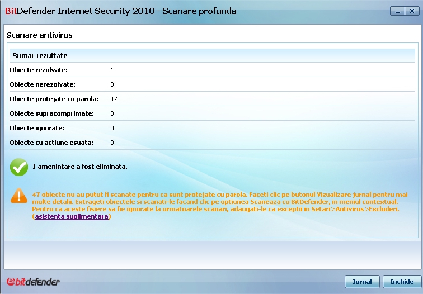Follow the asistenta suplimentara link
423x294 pixels.
tap(72, 216)
